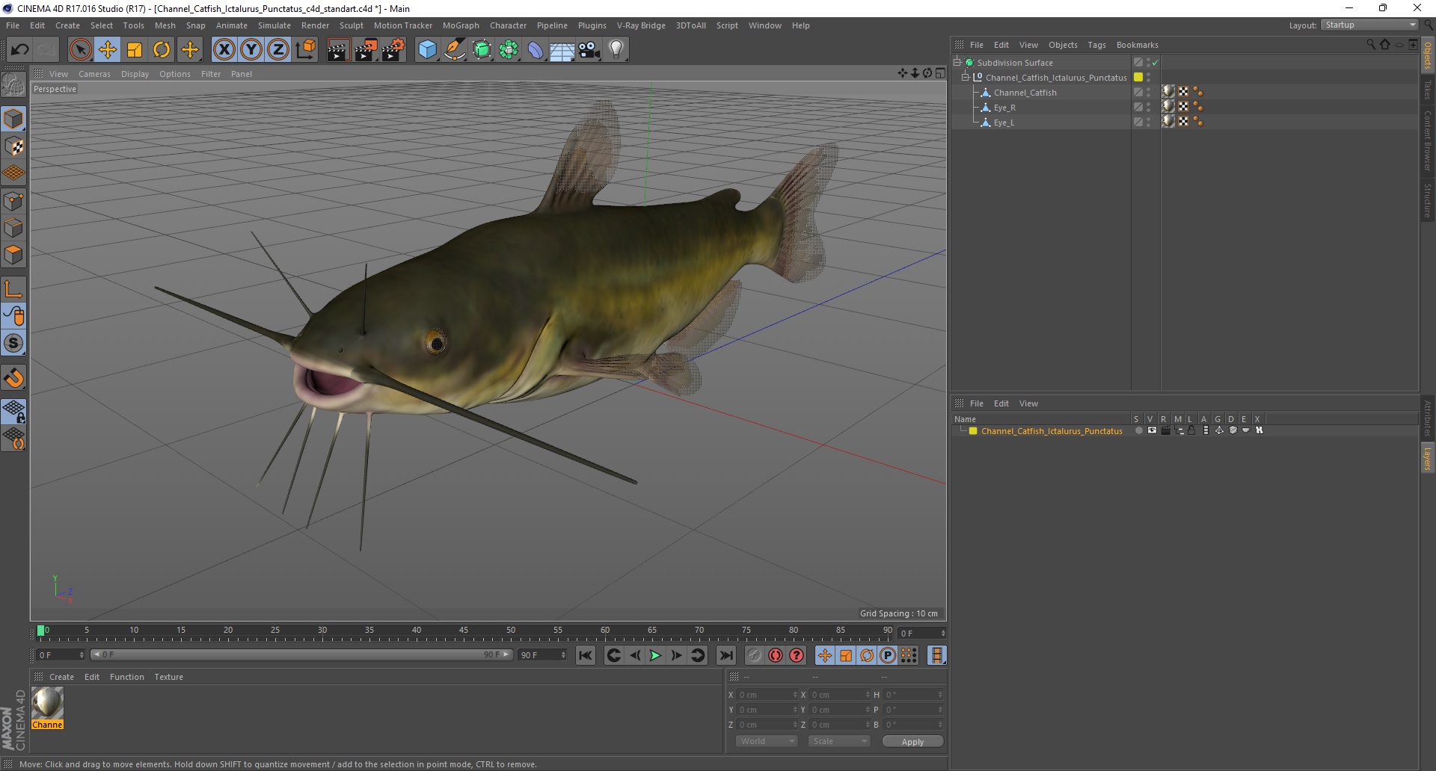Viewport: 1436px width, 771px height.
Task: Toggle Channel_Catfish visibility dots
Action: pyautogui.click(x=1149, y=92)
